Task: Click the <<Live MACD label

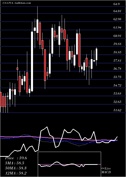Action: pyautogui.click(x=106, y=170)
